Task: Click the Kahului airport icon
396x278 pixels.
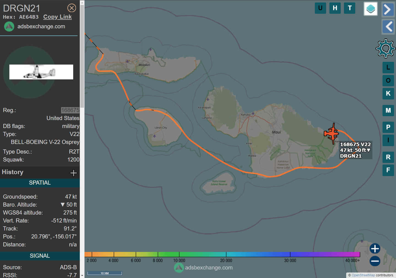Action: click(x=253, y=113)
